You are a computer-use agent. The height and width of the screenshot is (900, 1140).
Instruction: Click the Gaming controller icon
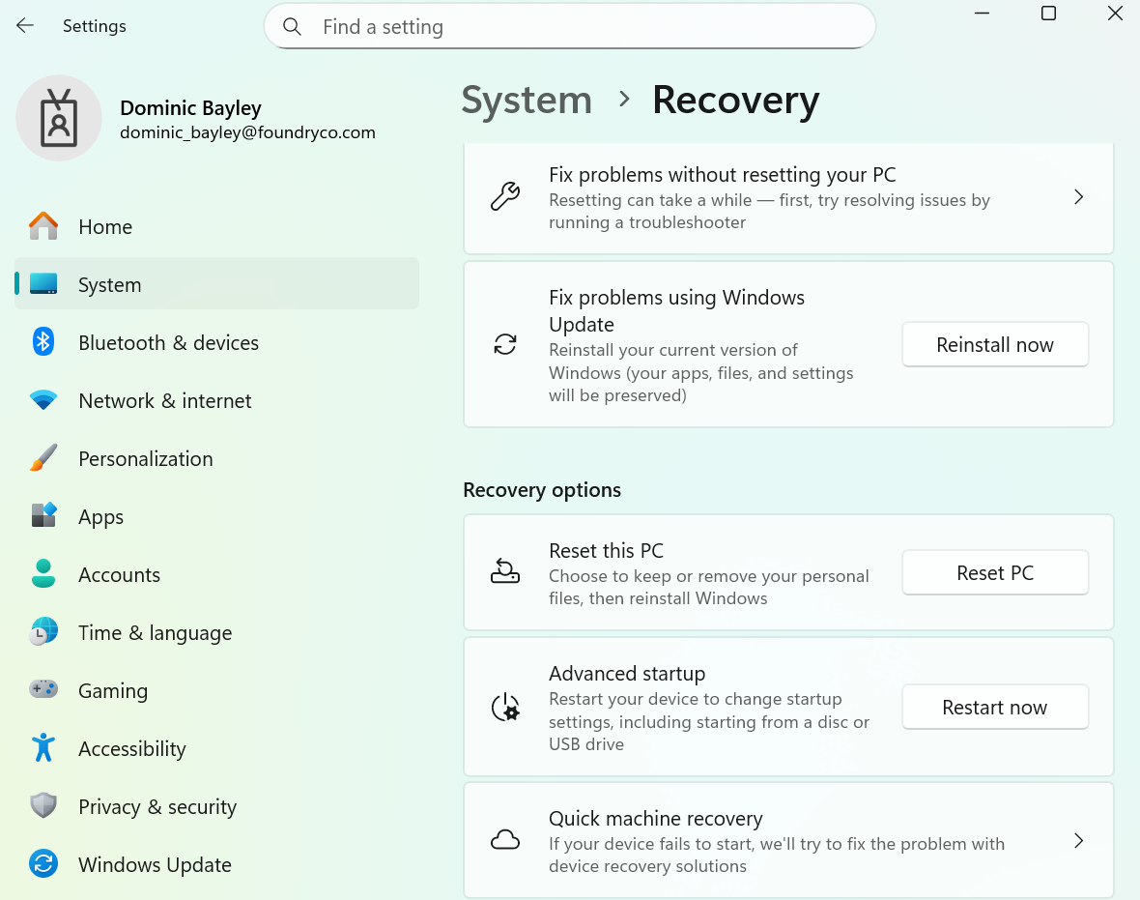click(x=43, y=690)
